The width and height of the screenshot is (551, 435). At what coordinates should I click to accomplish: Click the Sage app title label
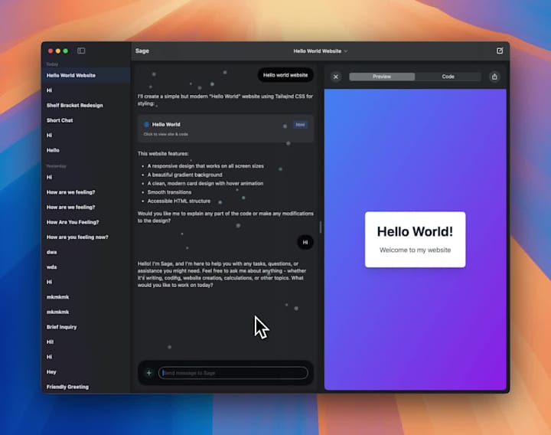click(x=142, y=51)
